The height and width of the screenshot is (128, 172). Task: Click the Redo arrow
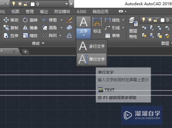(2, 4)
